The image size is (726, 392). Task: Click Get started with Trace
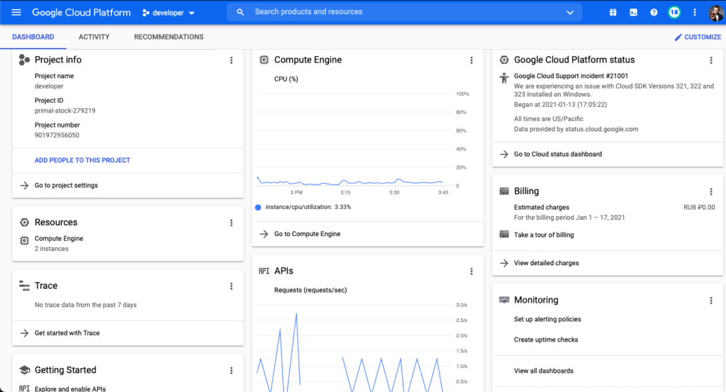tap(67, 332)
